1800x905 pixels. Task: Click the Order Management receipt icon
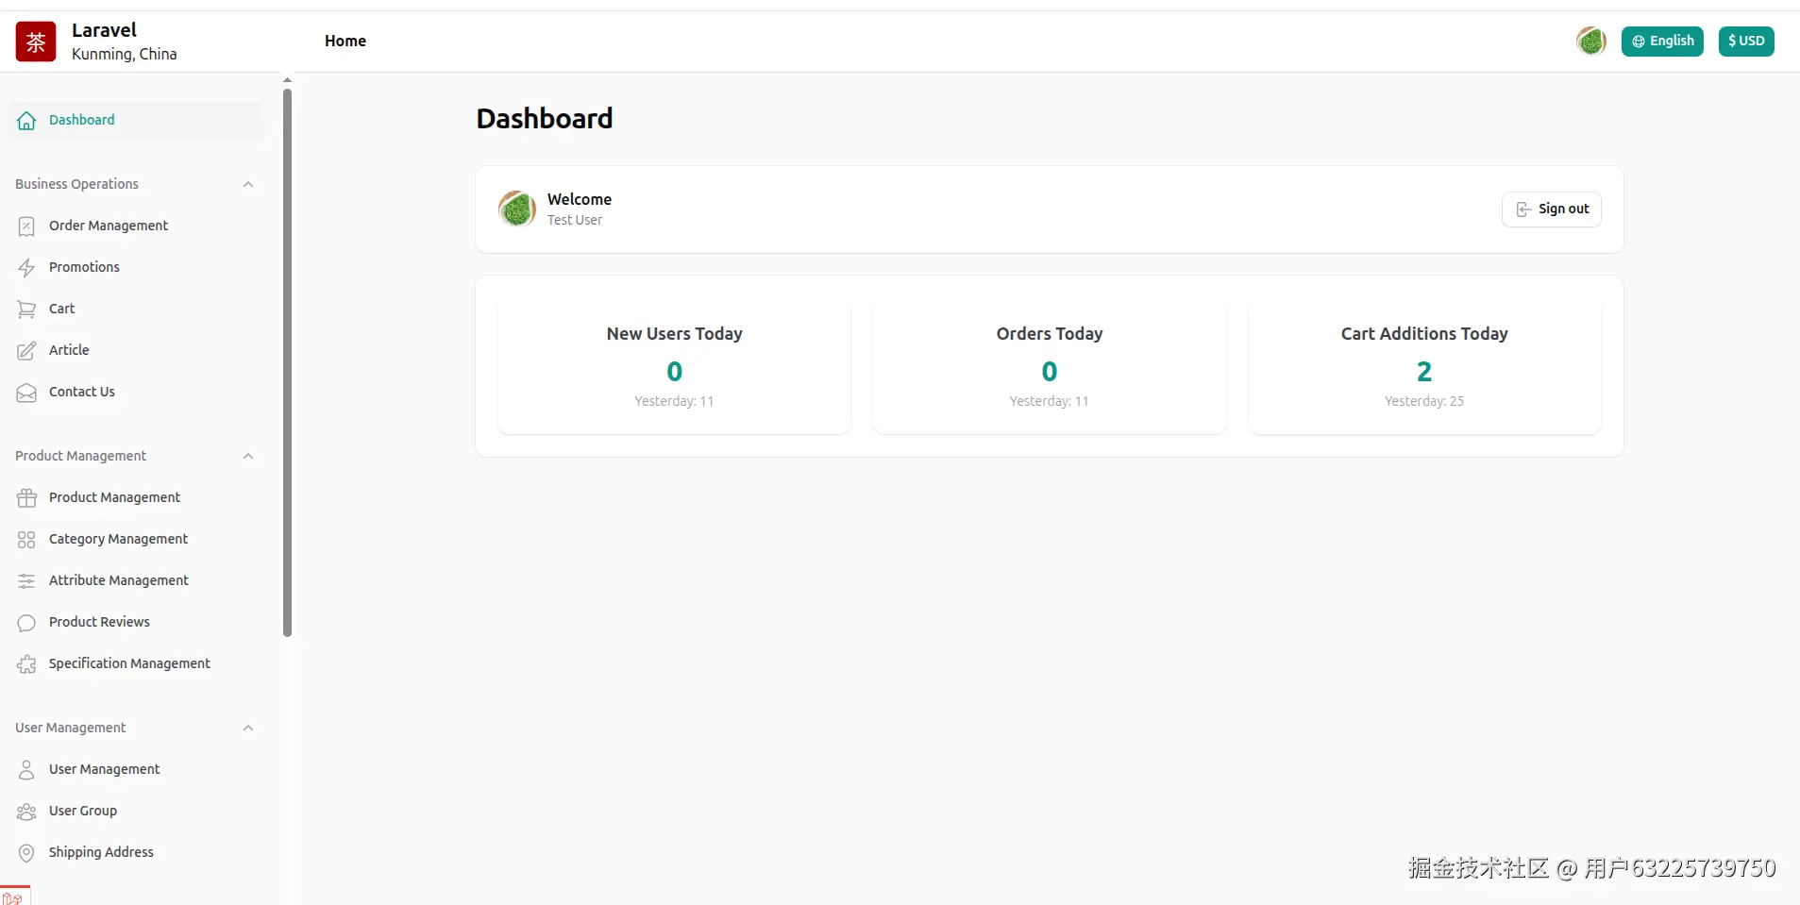point(26,226)
